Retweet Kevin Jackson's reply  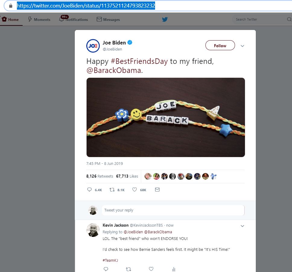click(x=129, y=269)
